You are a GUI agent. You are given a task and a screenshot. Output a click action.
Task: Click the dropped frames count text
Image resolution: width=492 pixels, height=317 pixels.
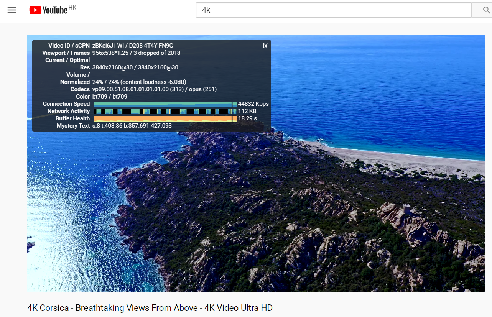coord(157,53)
